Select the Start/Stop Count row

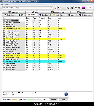[34, 27]
